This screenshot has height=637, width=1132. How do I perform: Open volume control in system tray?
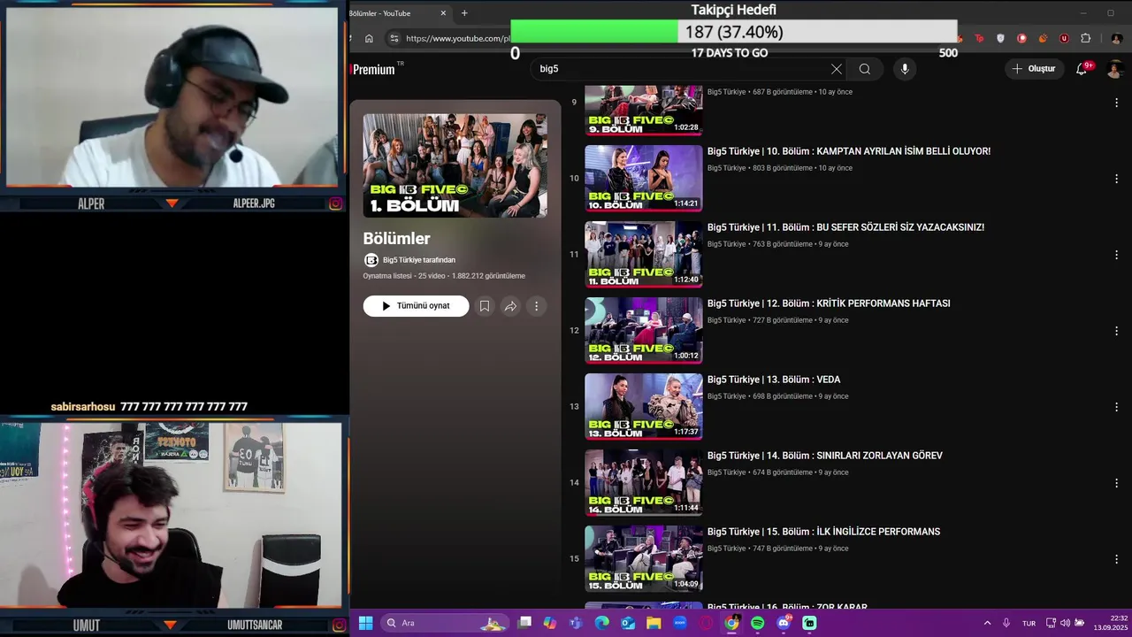pos(1065,623)
